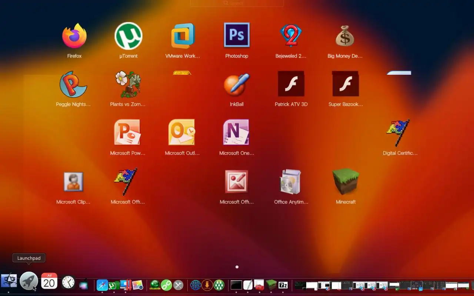Launch Safari compass icon in the Dock
The image size is (474, 296).
(x=102, y=285)
